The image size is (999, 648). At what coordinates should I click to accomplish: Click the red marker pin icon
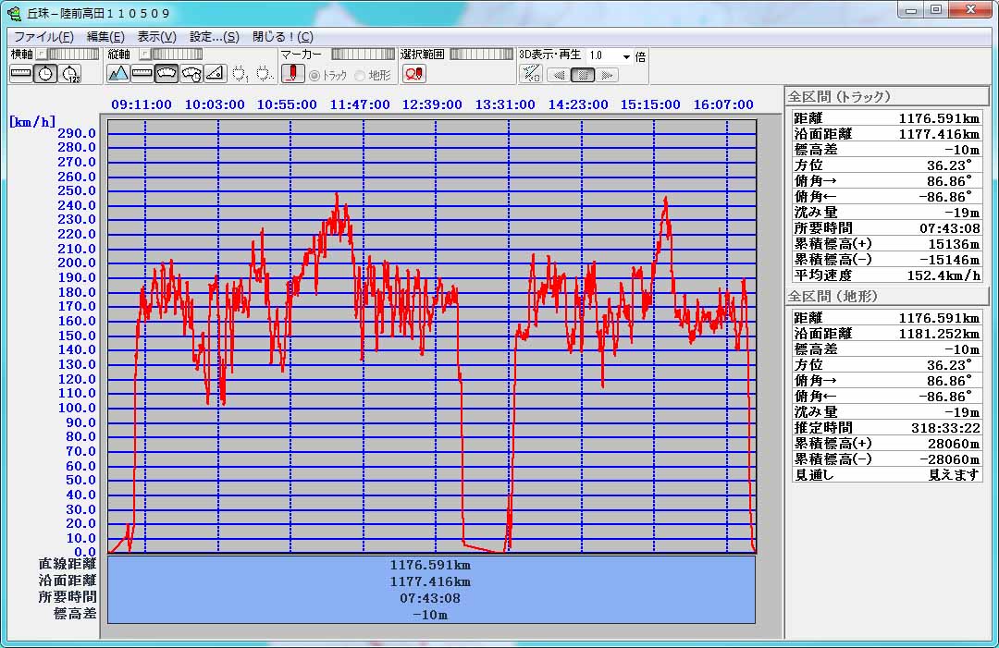click(292, 74)
